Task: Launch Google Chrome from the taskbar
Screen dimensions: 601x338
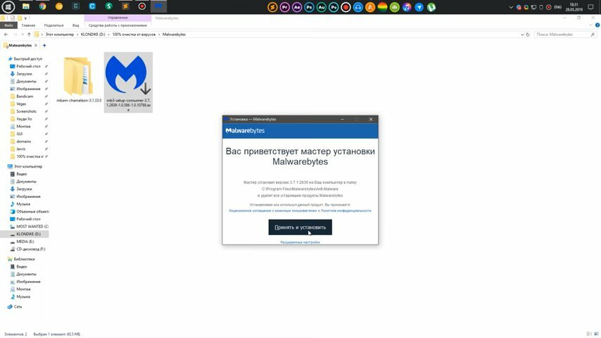Action: (42, 6)
